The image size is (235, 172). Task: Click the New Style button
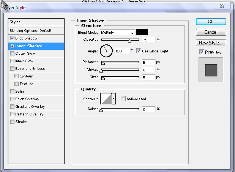211,43
